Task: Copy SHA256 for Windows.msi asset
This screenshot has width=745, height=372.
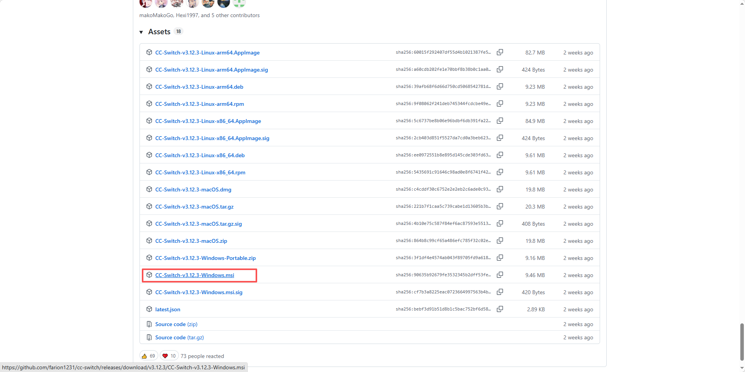Action: coord(500,275)
